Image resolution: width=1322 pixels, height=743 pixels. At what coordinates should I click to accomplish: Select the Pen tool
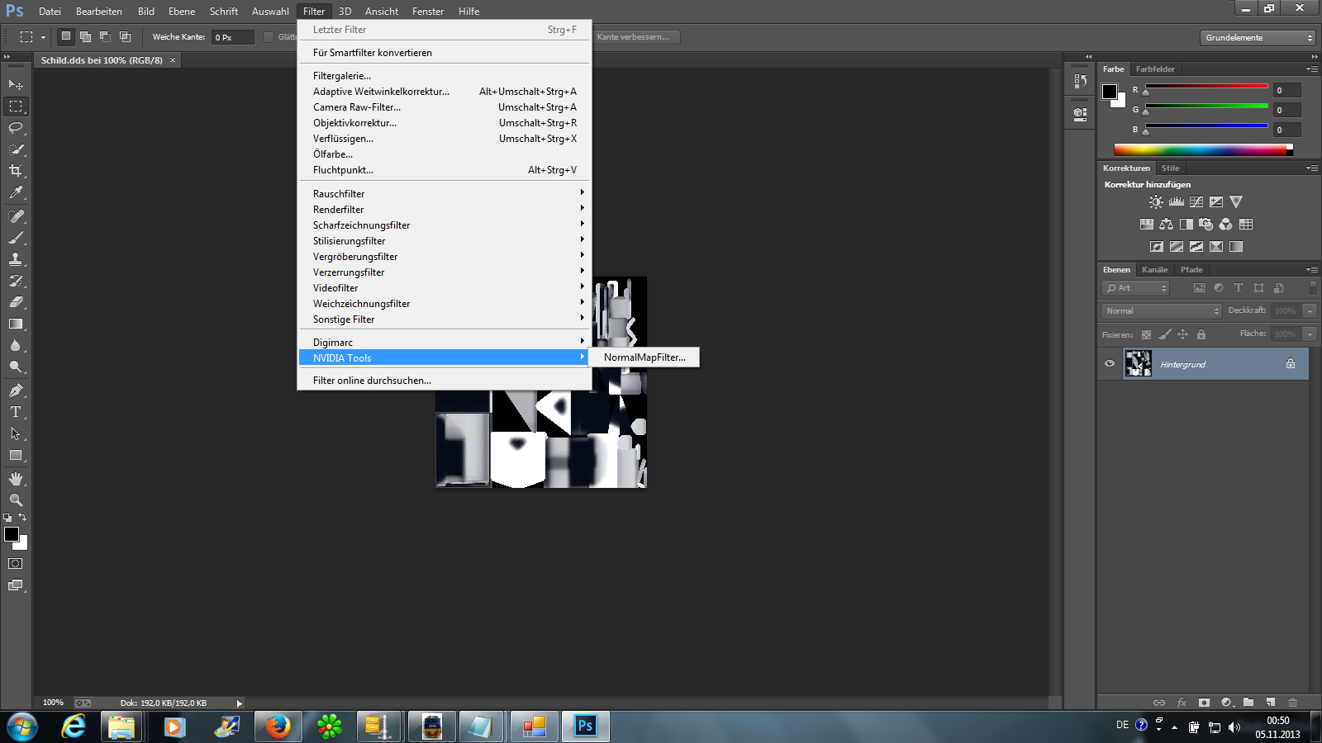tap(16, 390)
